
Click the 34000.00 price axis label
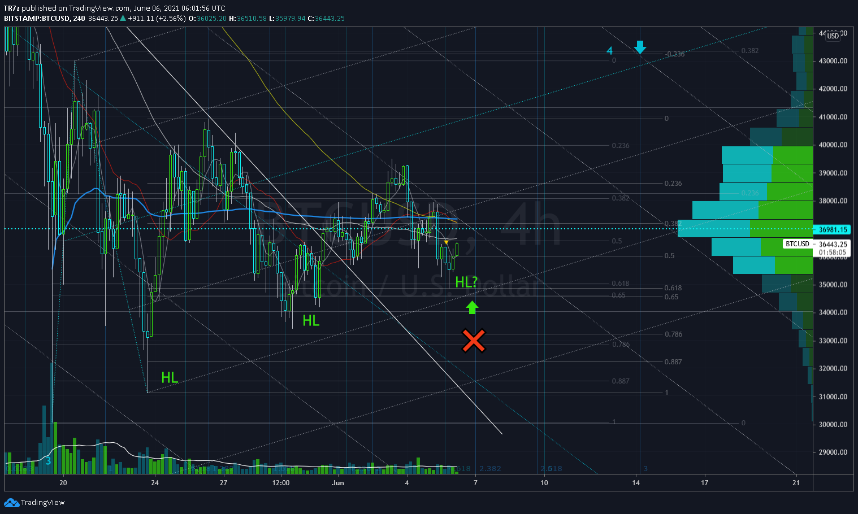833,312
